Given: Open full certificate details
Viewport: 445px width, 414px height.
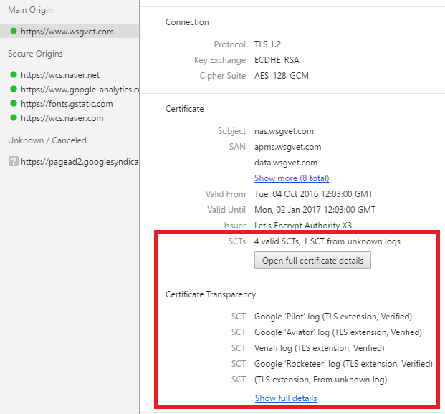Looking at the screenshot, I should (x=312, y=260).
